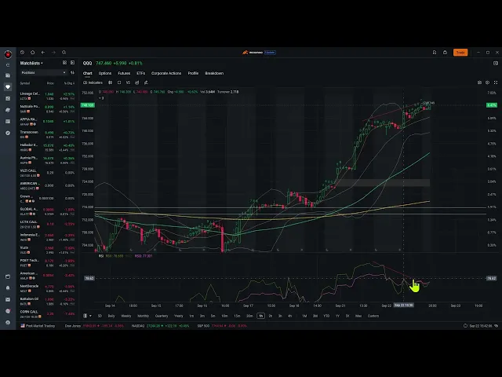
Task: Switch to the Chart tab
Action: [87, 73]
